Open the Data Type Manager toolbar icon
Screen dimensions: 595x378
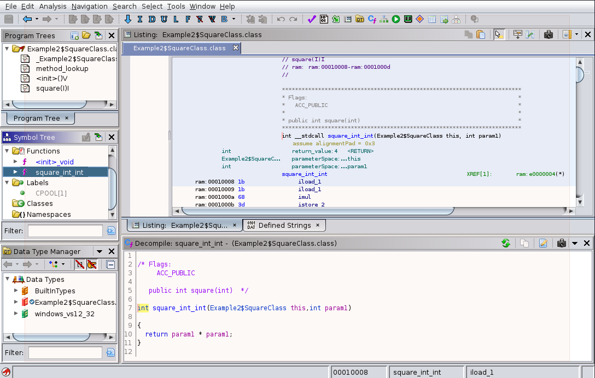(x=360, y=19)
